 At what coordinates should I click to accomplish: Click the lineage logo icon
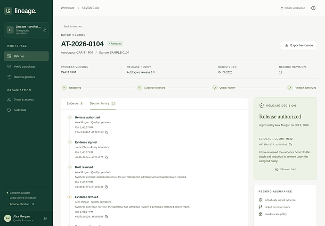[x=8, y=11]
